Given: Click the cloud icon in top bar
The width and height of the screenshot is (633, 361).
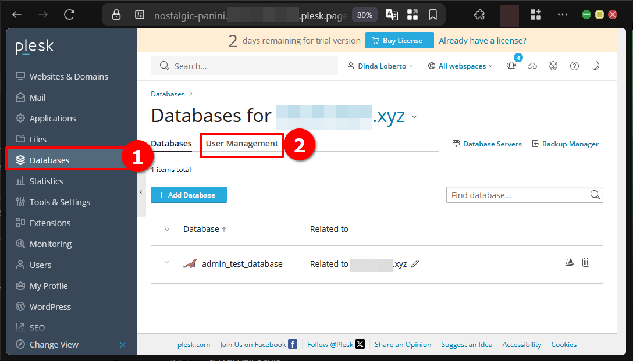Looking at the screenshot, I should [532, 66].
